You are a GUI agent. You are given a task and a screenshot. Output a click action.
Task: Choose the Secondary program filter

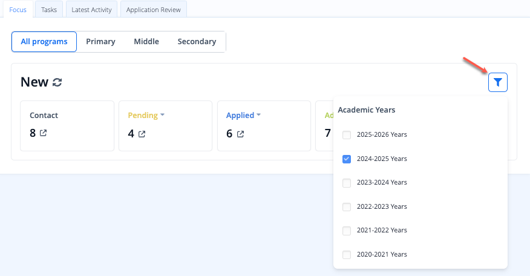pos(197,42)
